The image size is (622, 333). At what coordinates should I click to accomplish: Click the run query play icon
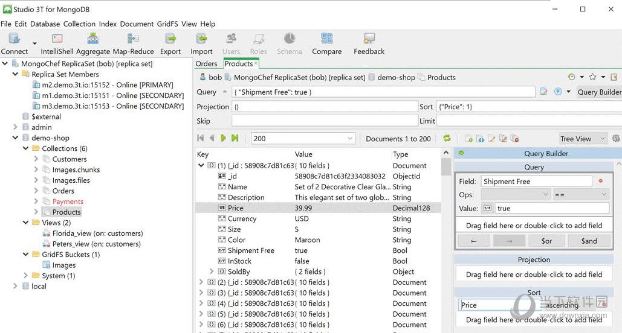(558, 92)
